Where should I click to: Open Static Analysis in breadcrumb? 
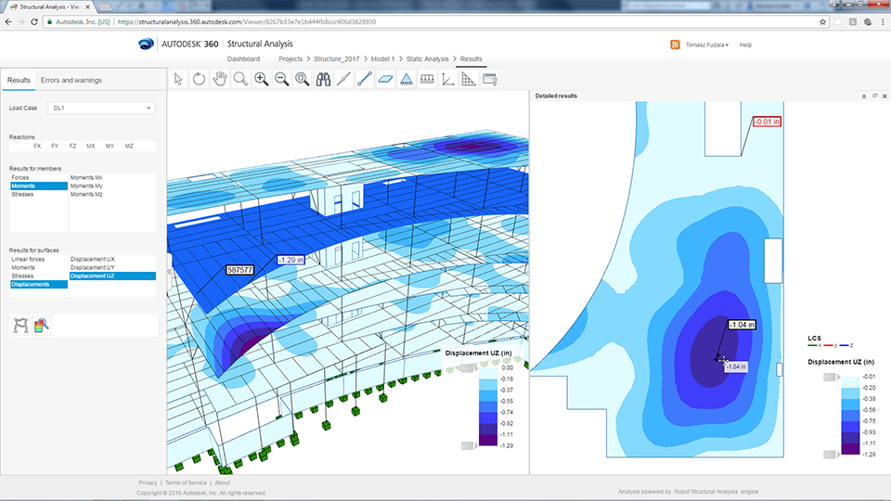tap(427, 59)
